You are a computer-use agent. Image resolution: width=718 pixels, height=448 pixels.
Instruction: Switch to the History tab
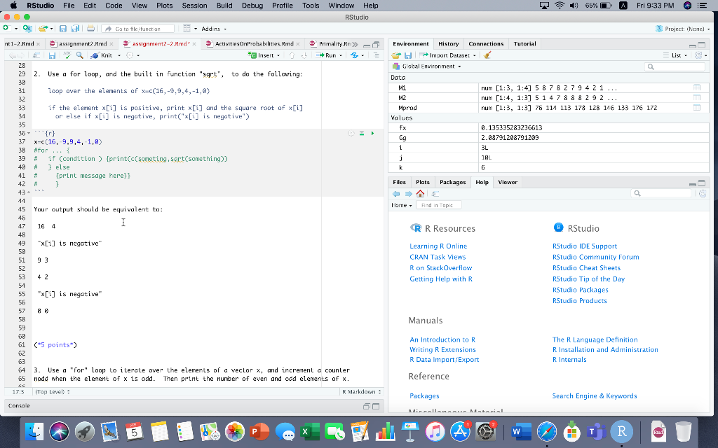tap(448, 43)
